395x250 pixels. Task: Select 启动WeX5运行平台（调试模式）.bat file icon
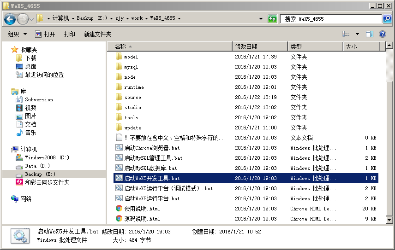point(119,188)
